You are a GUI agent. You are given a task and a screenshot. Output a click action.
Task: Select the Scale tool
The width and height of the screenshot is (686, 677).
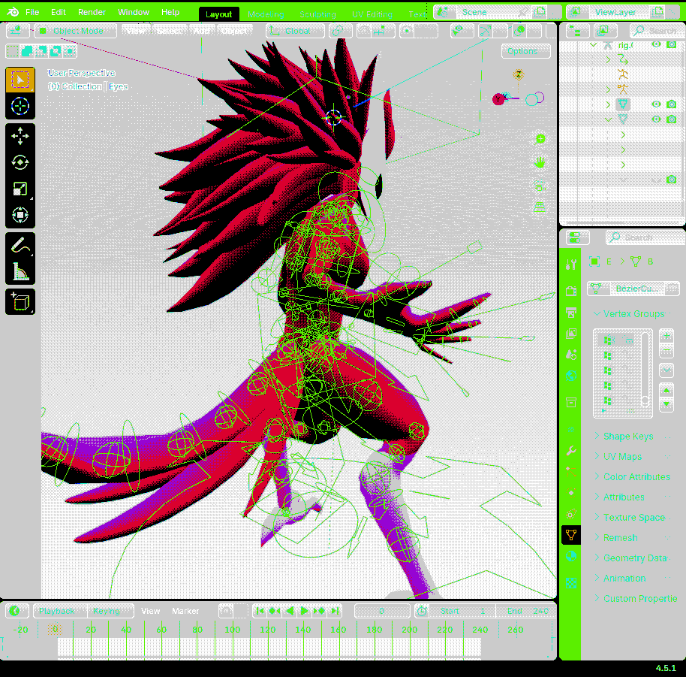pyautogui.click(x=20, y=189)
